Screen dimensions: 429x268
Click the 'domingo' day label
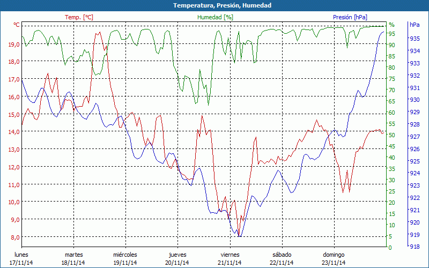[334, 255]
